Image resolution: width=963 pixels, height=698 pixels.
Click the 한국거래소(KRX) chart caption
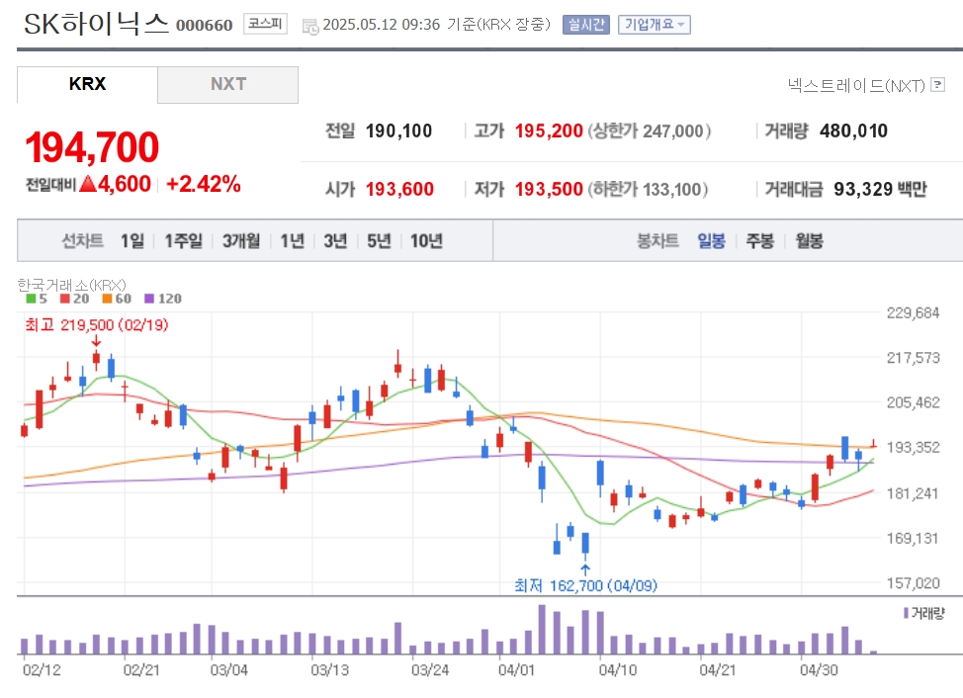tap(71, 285)
